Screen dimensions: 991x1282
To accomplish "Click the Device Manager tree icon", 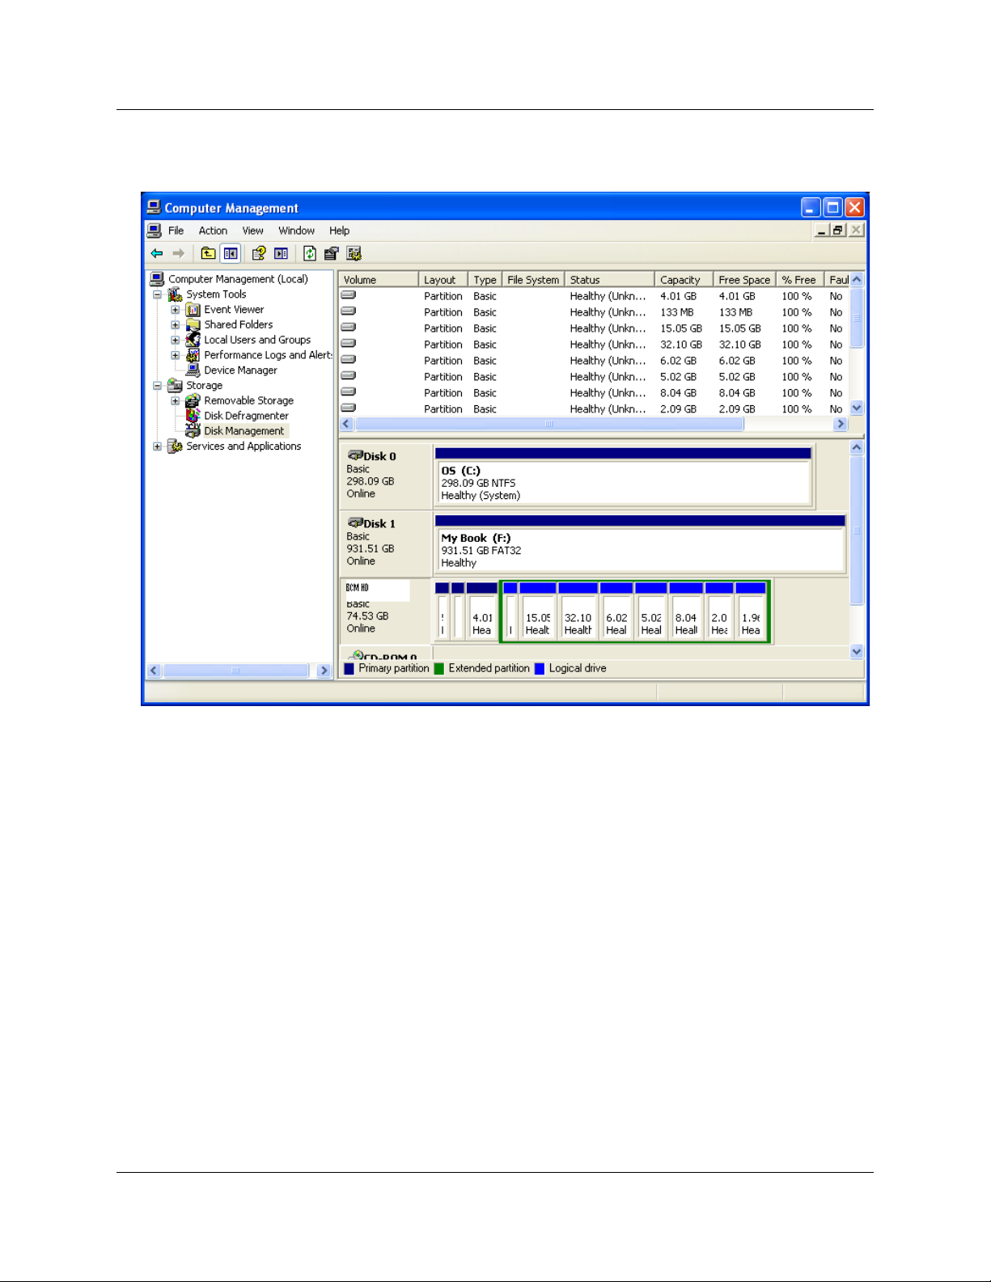I will tap(193, 370).
